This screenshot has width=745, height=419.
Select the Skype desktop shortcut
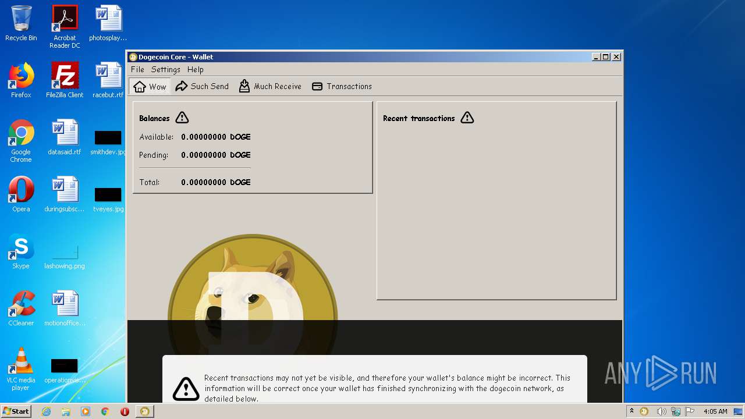click(21, 251)
